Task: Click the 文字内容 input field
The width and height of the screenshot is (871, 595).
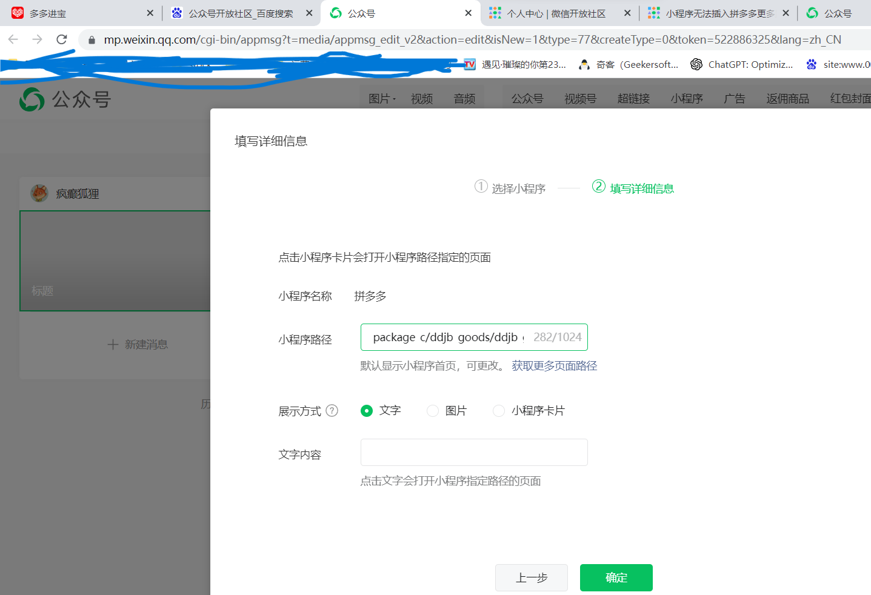Action: tap(474, 453)
